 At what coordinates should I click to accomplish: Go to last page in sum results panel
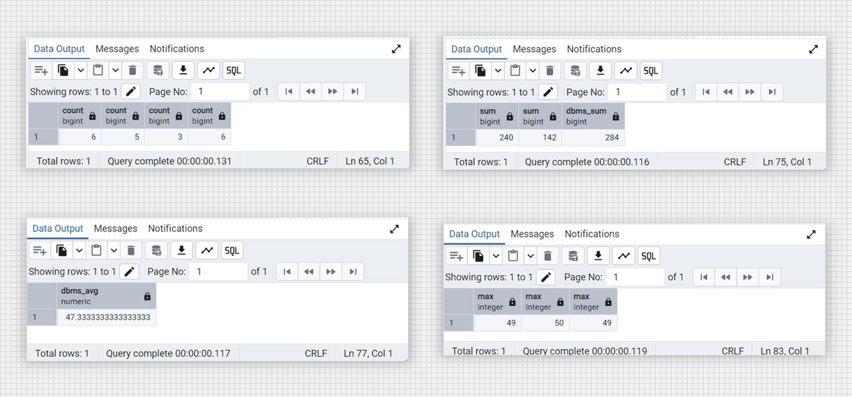tap(771, 92)
